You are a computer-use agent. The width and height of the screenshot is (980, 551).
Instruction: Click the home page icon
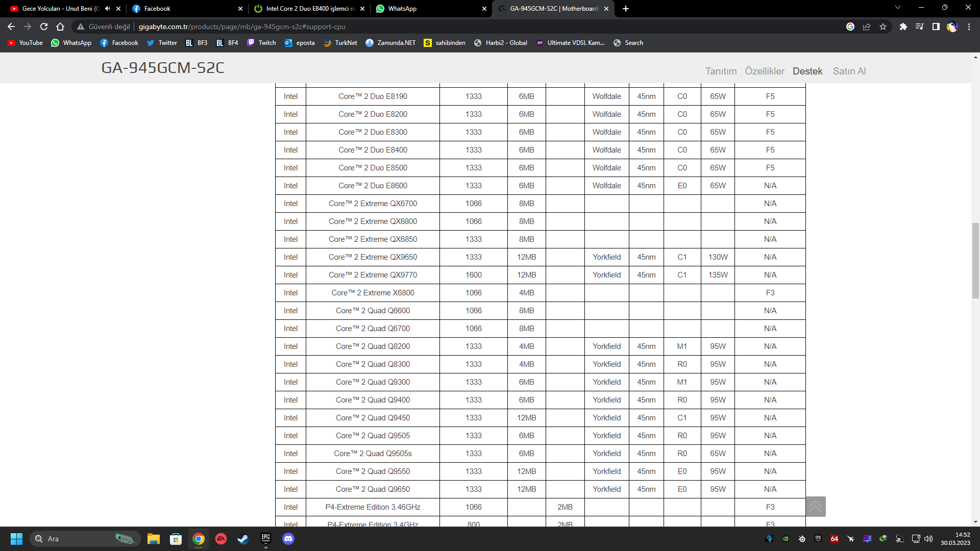[60, 27]
